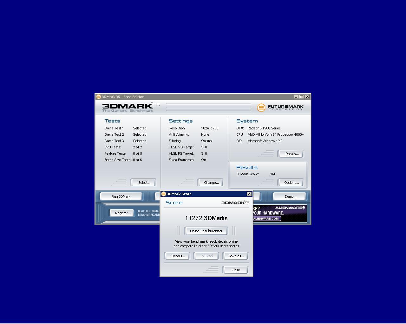Click the CPU value AMD Athlon 64 4000+
This screenshot has height=324, width=406.
(275, 134)
